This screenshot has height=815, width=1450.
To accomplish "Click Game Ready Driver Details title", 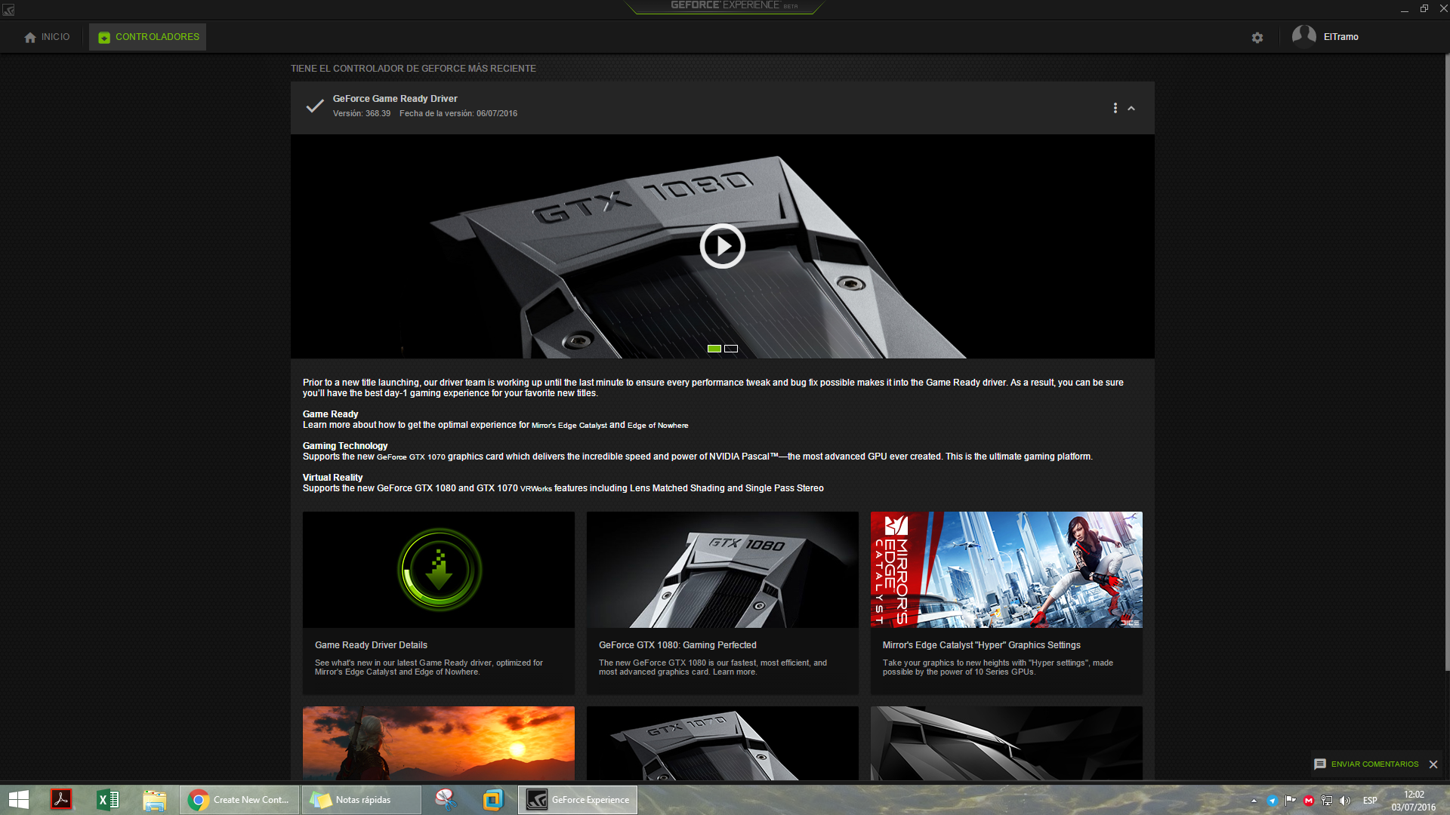I will click(371, 645).
